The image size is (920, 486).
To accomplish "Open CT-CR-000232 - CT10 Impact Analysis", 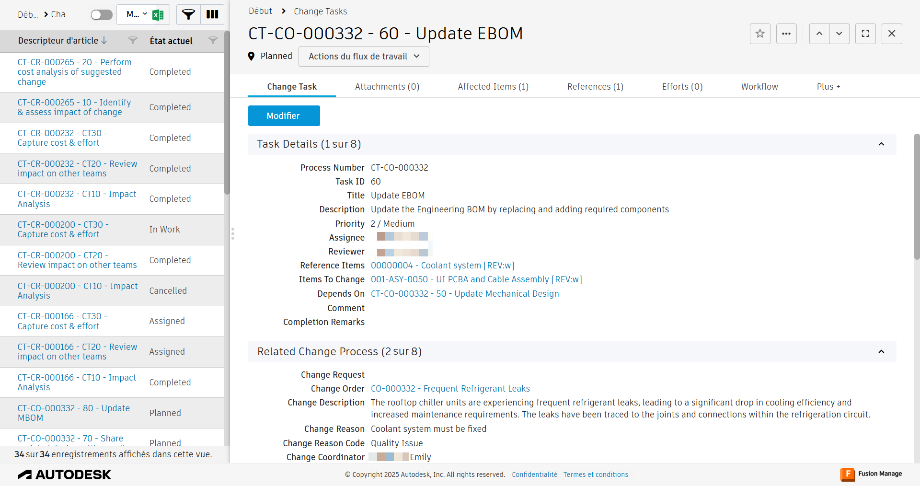I will [x=77, y=199].
